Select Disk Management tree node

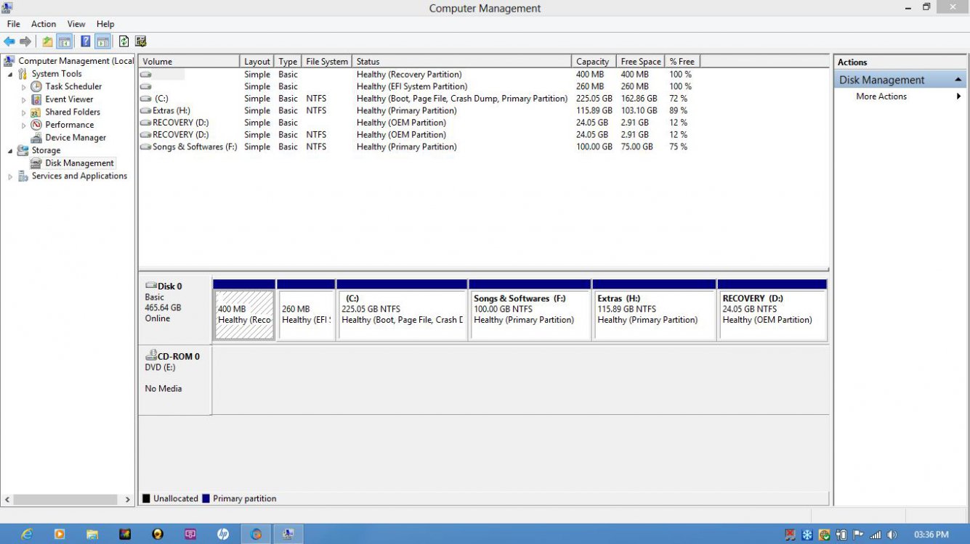pos(79,163)
